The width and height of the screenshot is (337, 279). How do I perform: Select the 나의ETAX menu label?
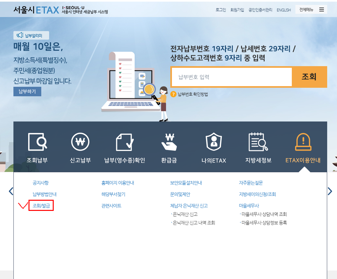[x=214, y=160]
